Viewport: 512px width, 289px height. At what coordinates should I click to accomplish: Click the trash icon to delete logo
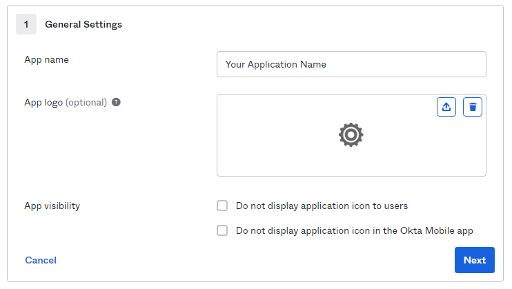[473, 107]
